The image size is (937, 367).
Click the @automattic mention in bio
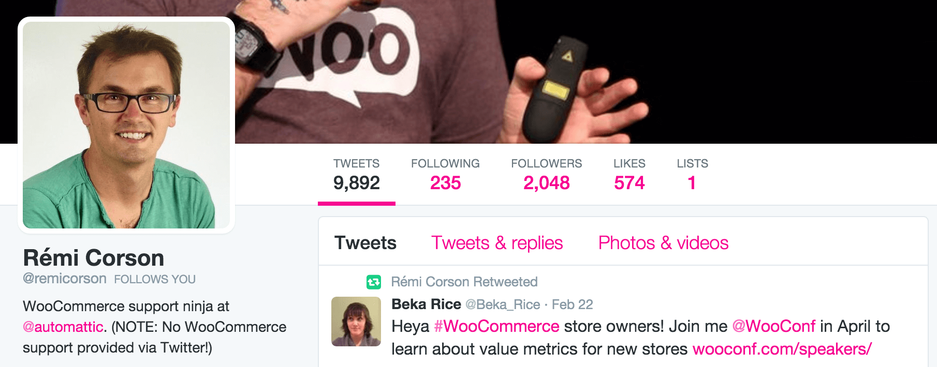point(63,327)
